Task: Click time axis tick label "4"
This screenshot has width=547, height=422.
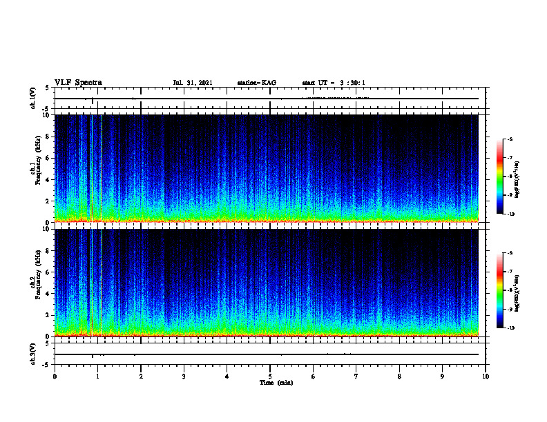Action: [227, 376]
